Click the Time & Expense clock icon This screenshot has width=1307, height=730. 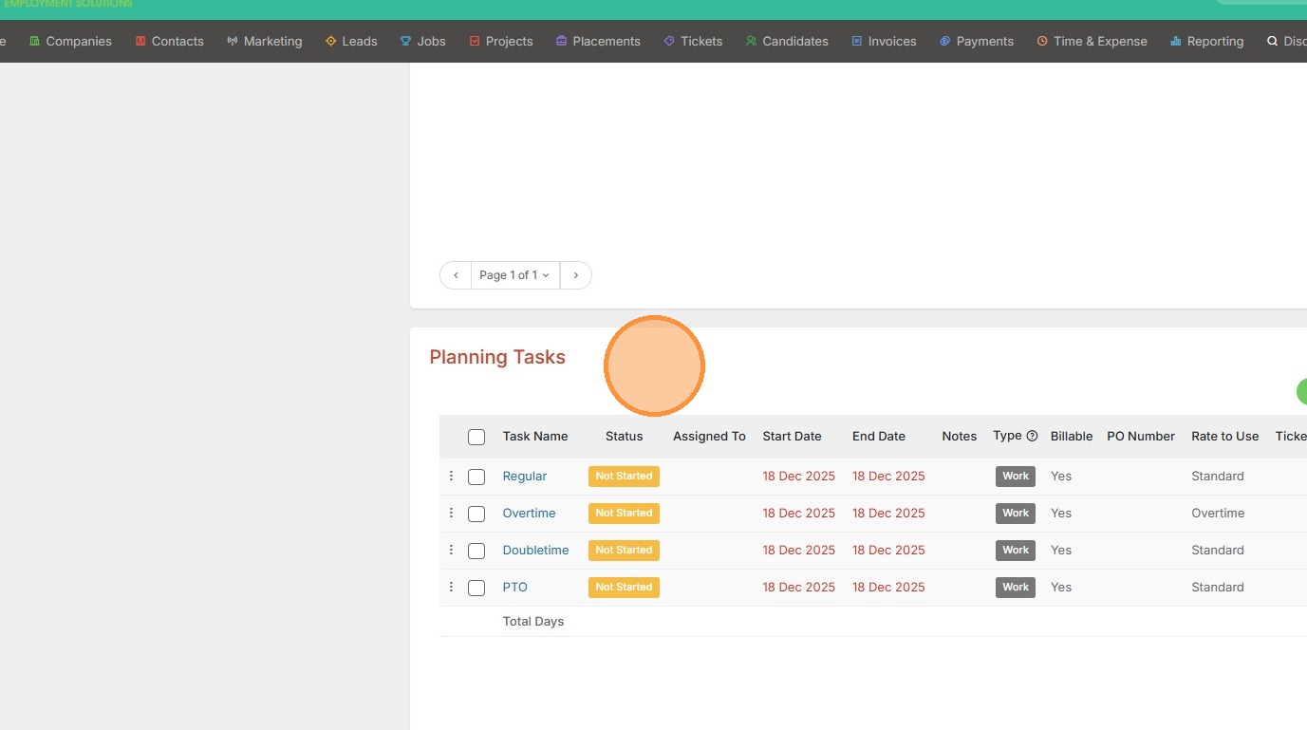point(1042,41)
